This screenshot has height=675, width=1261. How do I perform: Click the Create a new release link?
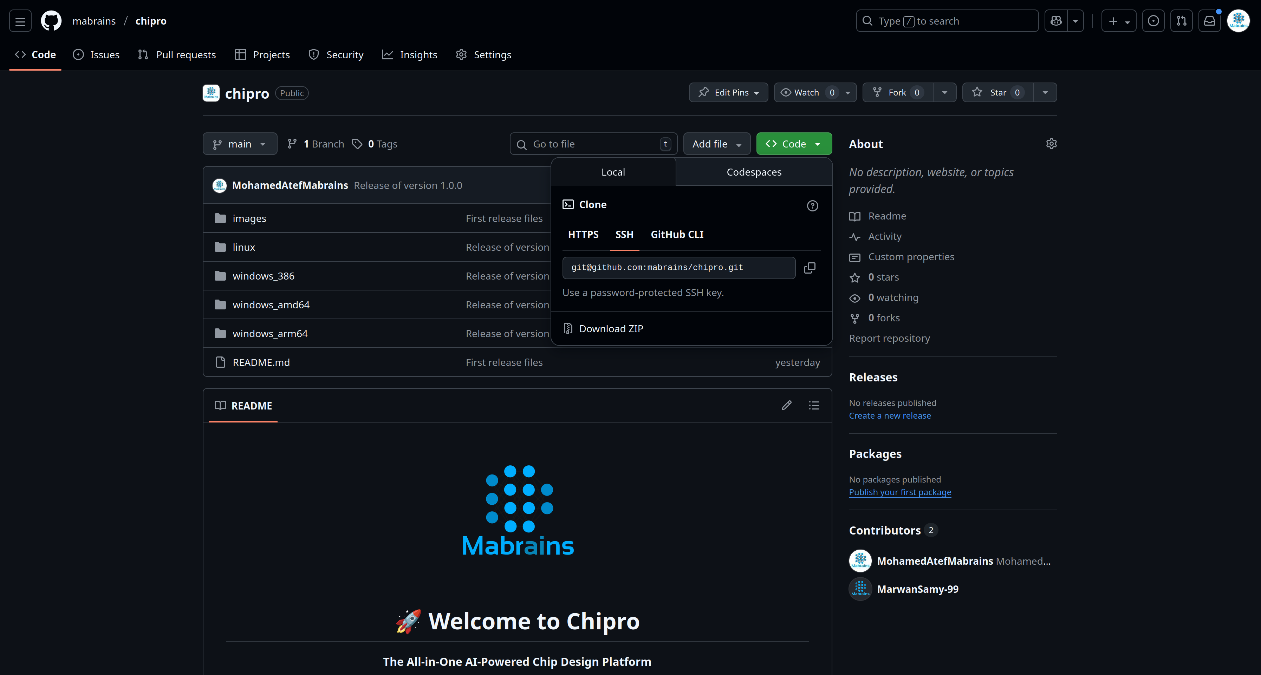pos(890,415)
